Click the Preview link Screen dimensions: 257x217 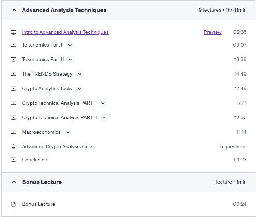pos(212,32)
